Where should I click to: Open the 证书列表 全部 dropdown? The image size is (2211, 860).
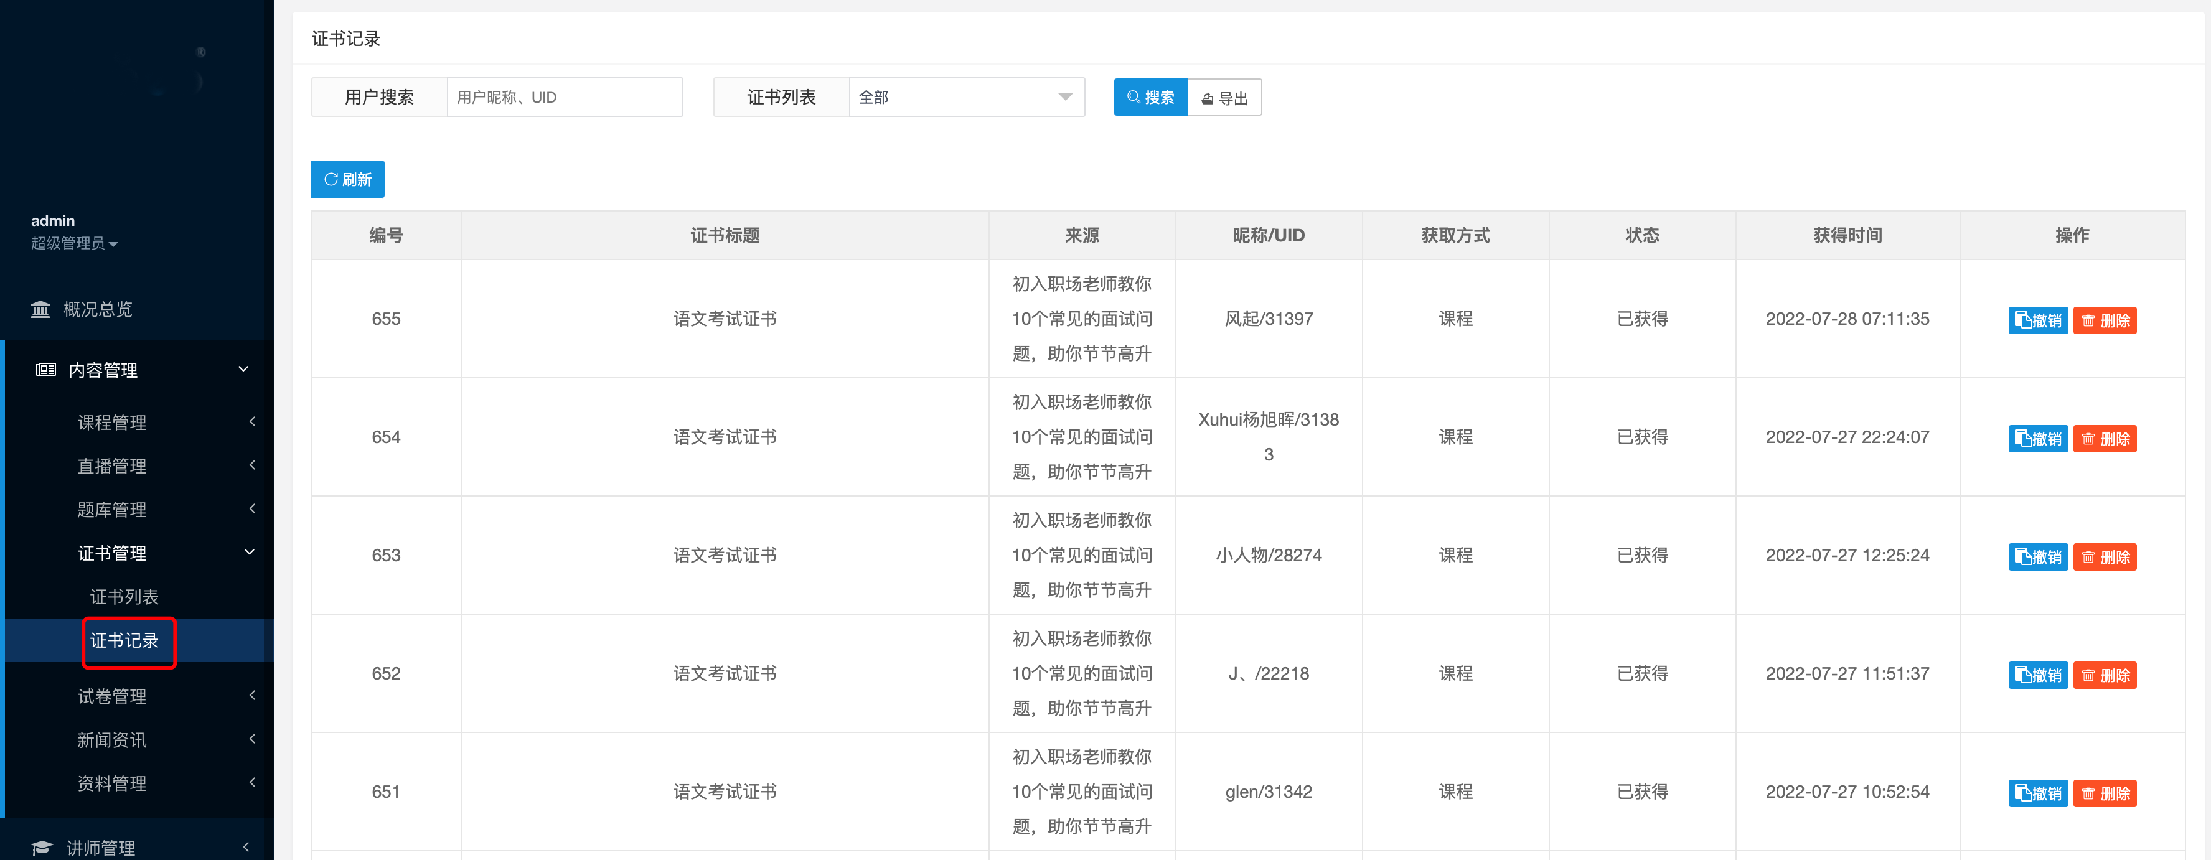(967, 97)
